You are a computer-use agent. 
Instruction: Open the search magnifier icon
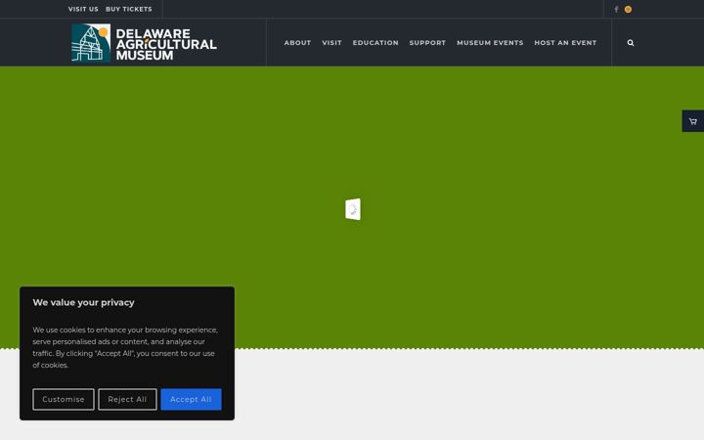(631, 43)
